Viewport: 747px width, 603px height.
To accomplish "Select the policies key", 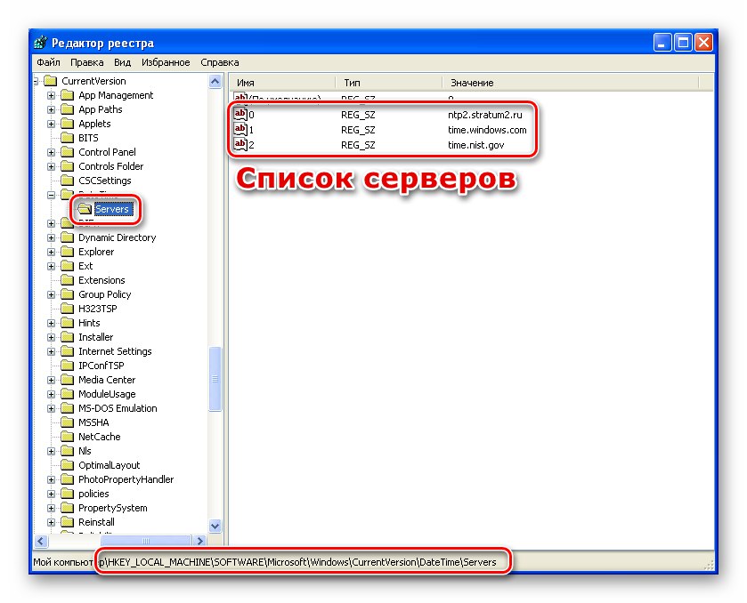I will tap(93, 494).
